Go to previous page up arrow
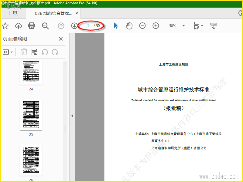Screen dimensions: 243x182 61,26
